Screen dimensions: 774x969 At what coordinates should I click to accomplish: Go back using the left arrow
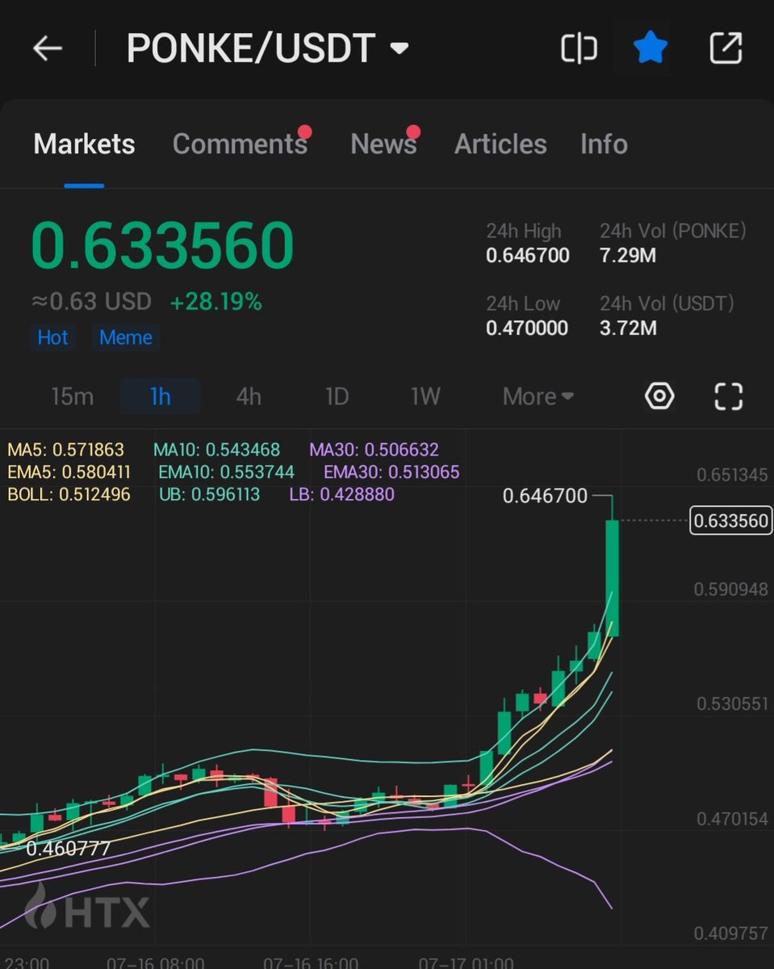pyautogui.click(x=48, y=49)
